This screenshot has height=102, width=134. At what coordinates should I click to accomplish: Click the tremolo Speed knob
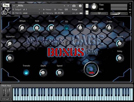click(x=59, y=73)
